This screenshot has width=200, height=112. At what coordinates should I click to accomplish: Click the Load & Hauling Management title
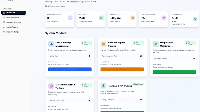pyautogui.click(x=63, y=44)
